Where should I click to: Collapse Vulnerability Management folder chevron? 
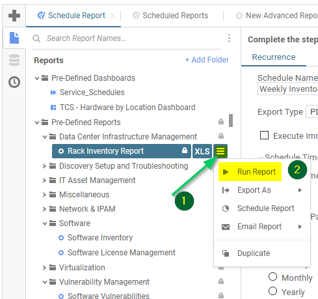[45, 282]
